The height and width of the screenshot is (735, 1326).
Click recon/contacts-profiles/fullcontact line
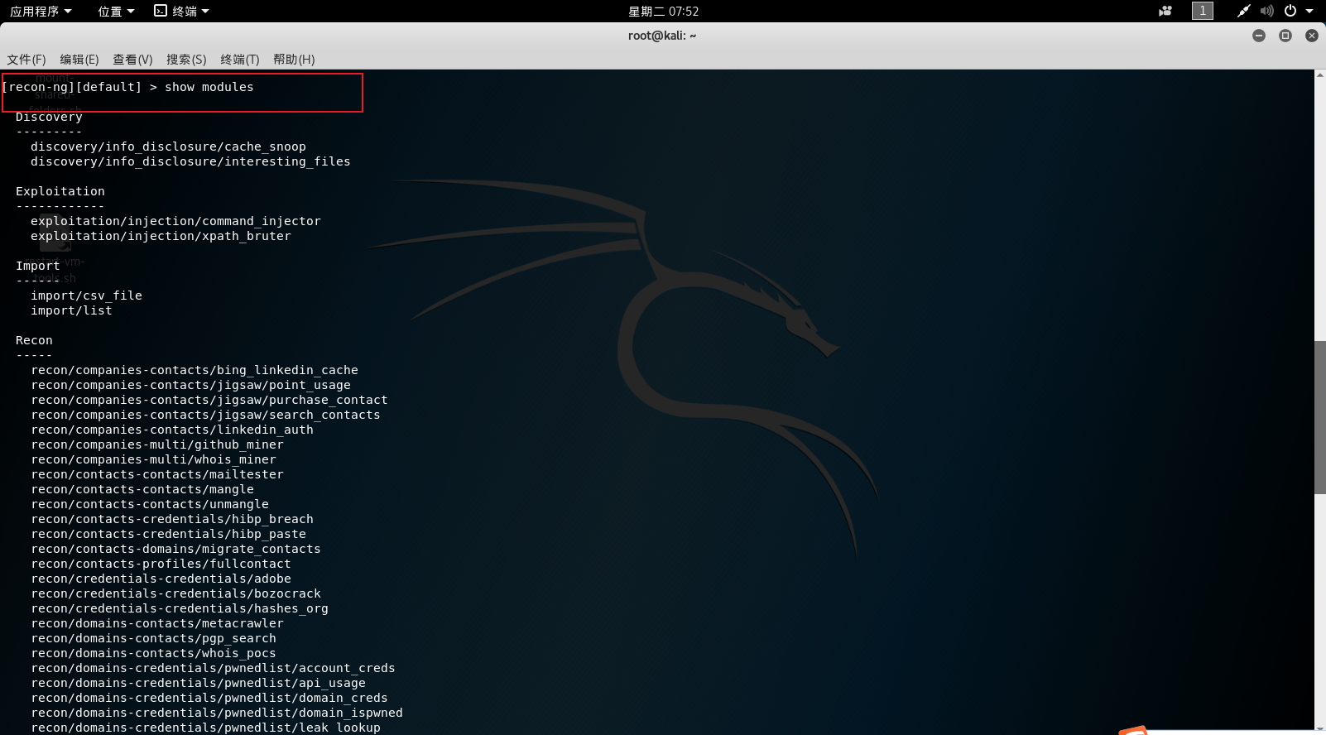pos(161,564)
